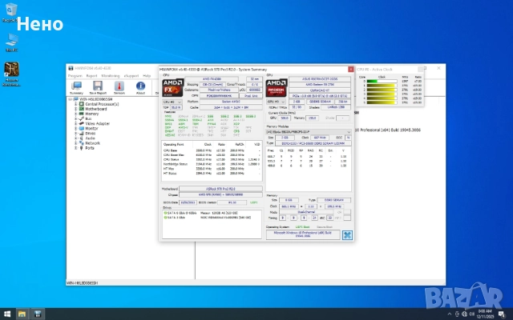
Task: Click the Windows Start button
Action: pyautogui.click(x=6, y=312)
